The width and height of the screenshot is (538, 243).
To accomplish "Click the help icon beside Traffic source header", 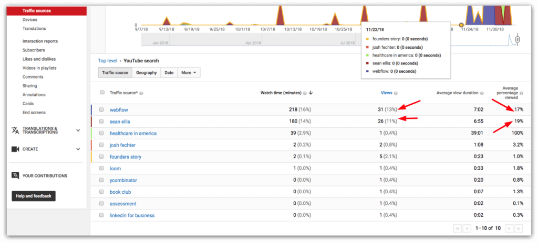I will click(x=141, y=93).
